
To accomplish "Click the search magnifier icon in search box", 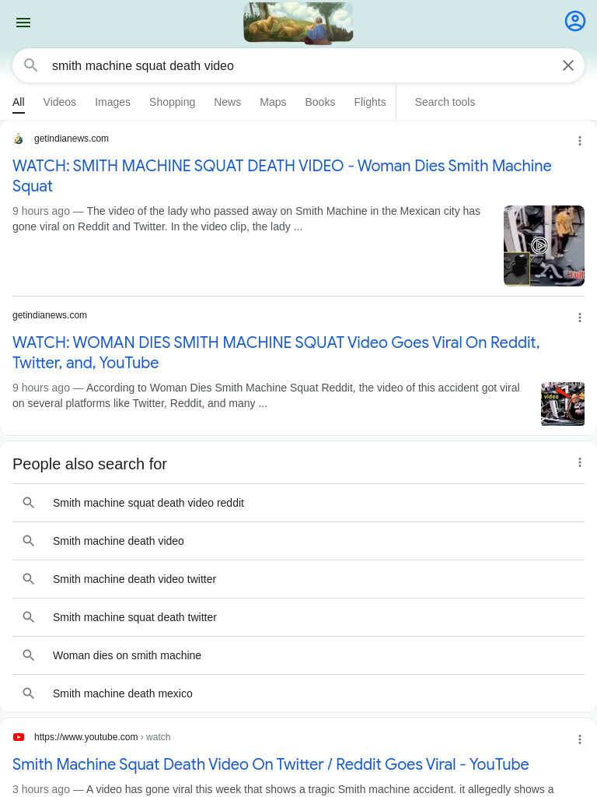I will pos(31,65).
